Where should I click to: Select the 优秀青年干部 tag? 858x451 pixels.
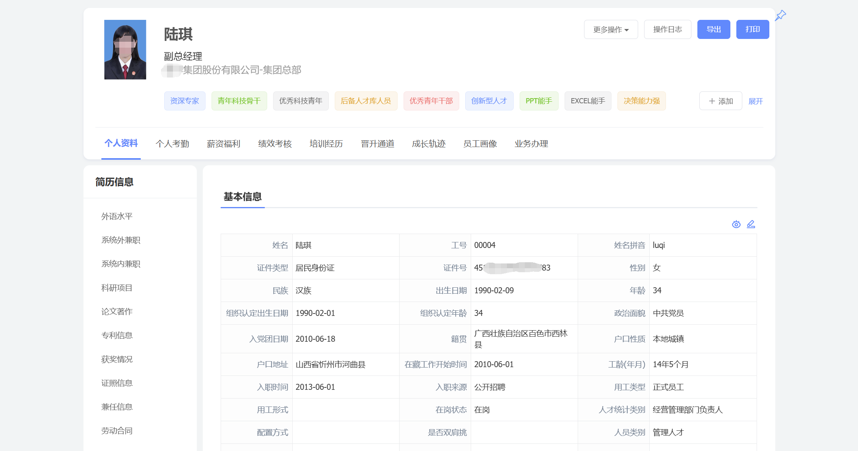pos(431,101)
